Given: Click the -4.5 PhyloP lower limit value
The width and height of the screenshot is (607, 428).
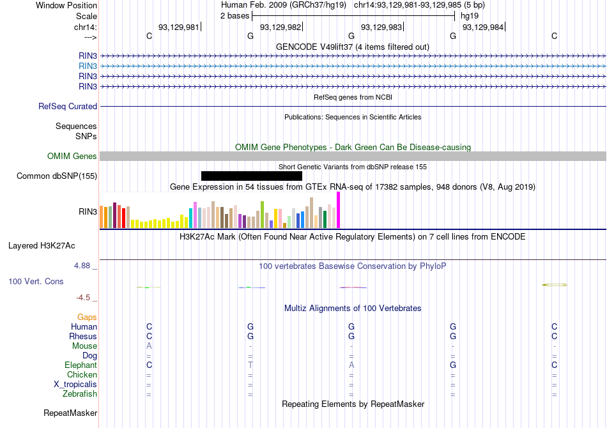Looking at the screenshot, I should [x=83, y=298].
